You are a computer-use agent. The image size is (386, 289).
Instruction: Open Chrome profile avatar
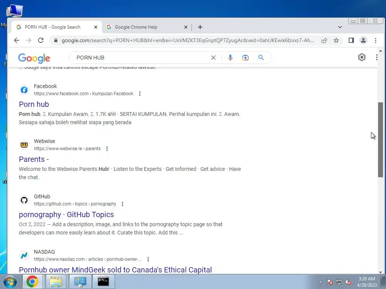[x=363, y=40]
